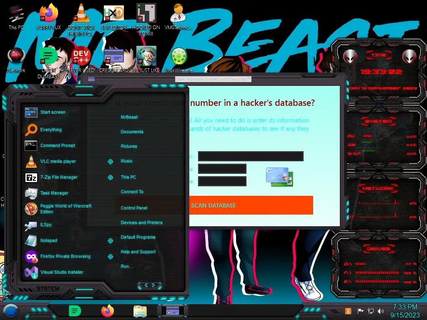
Task: Open MrBeast user folder link
Action: tap(129, 117)
